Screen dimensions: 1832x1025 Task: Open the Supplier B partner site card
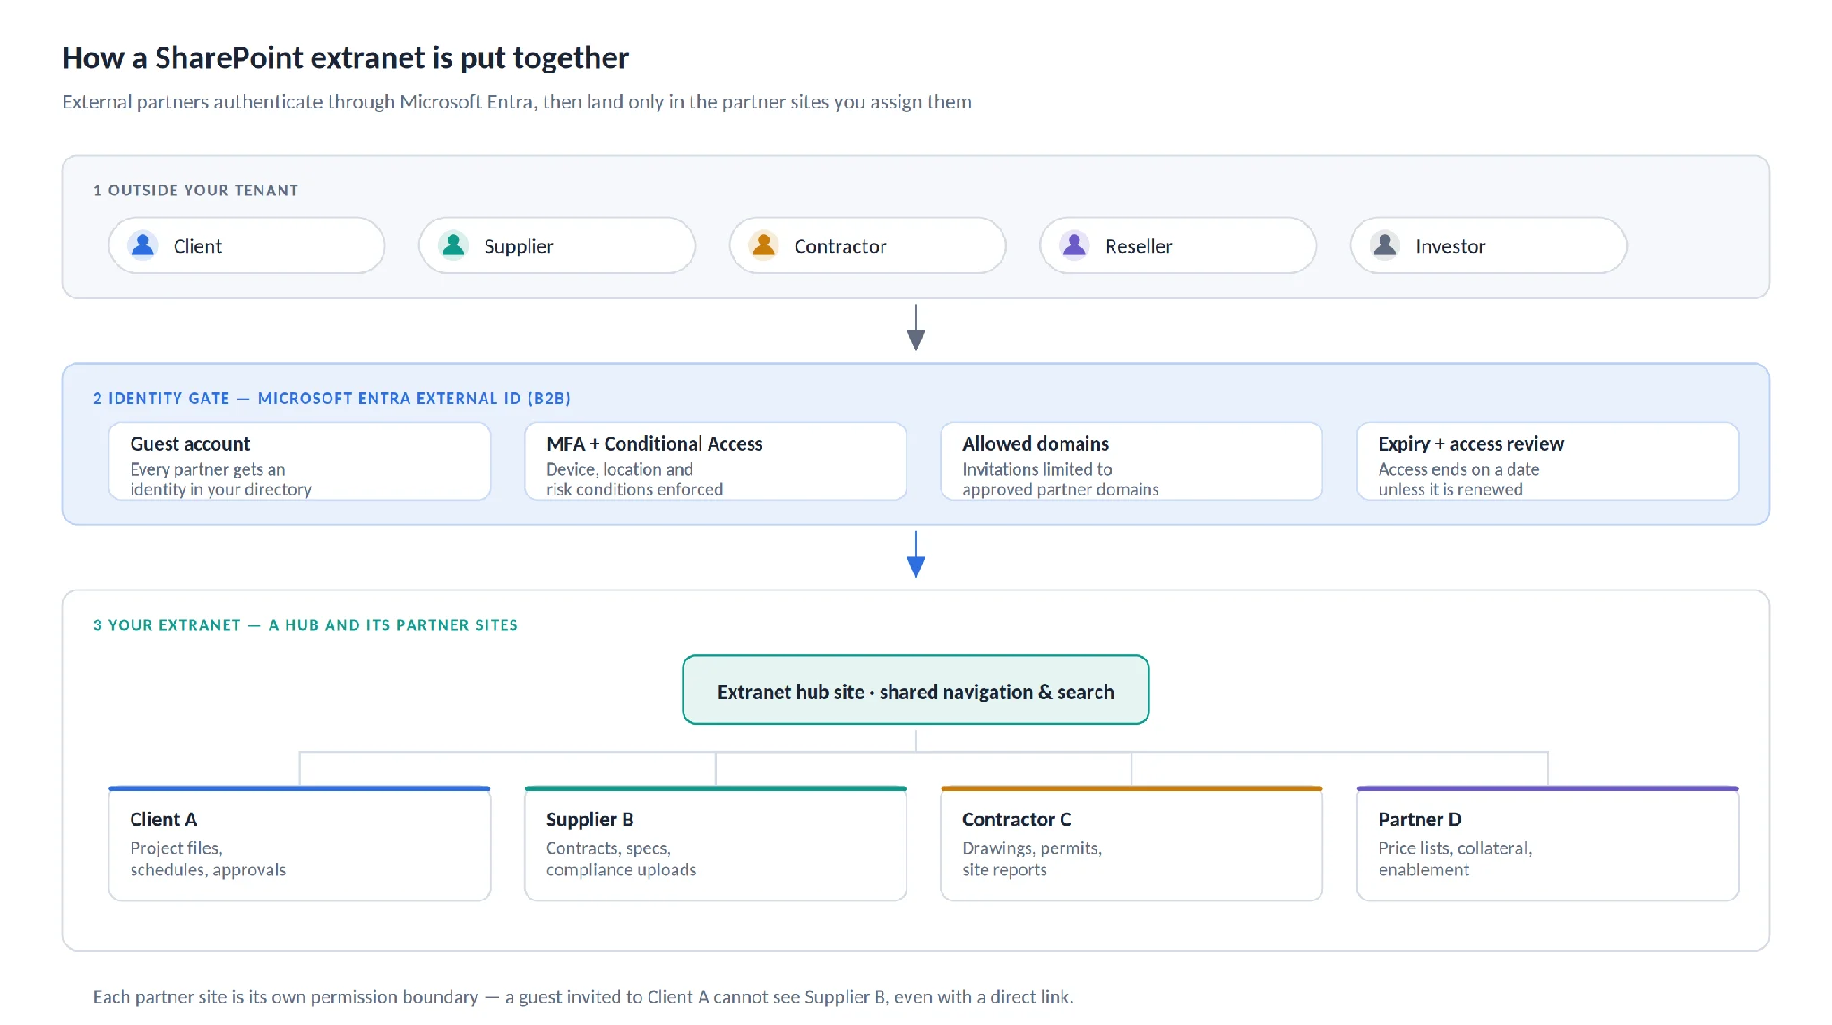(715, 843)
